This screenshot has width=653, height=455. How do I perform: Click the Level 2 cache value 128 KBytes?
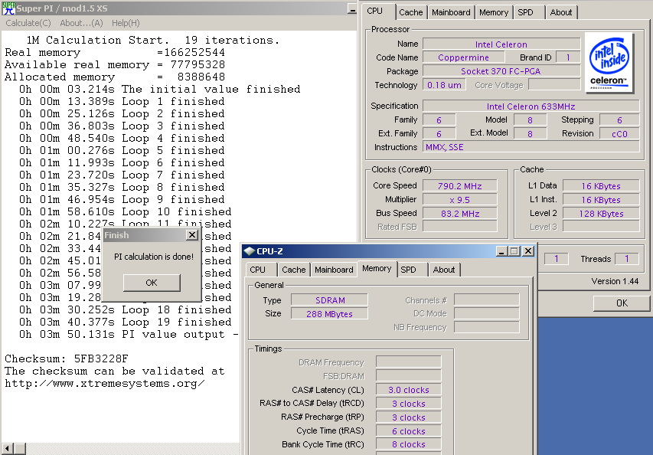[601, 214]
